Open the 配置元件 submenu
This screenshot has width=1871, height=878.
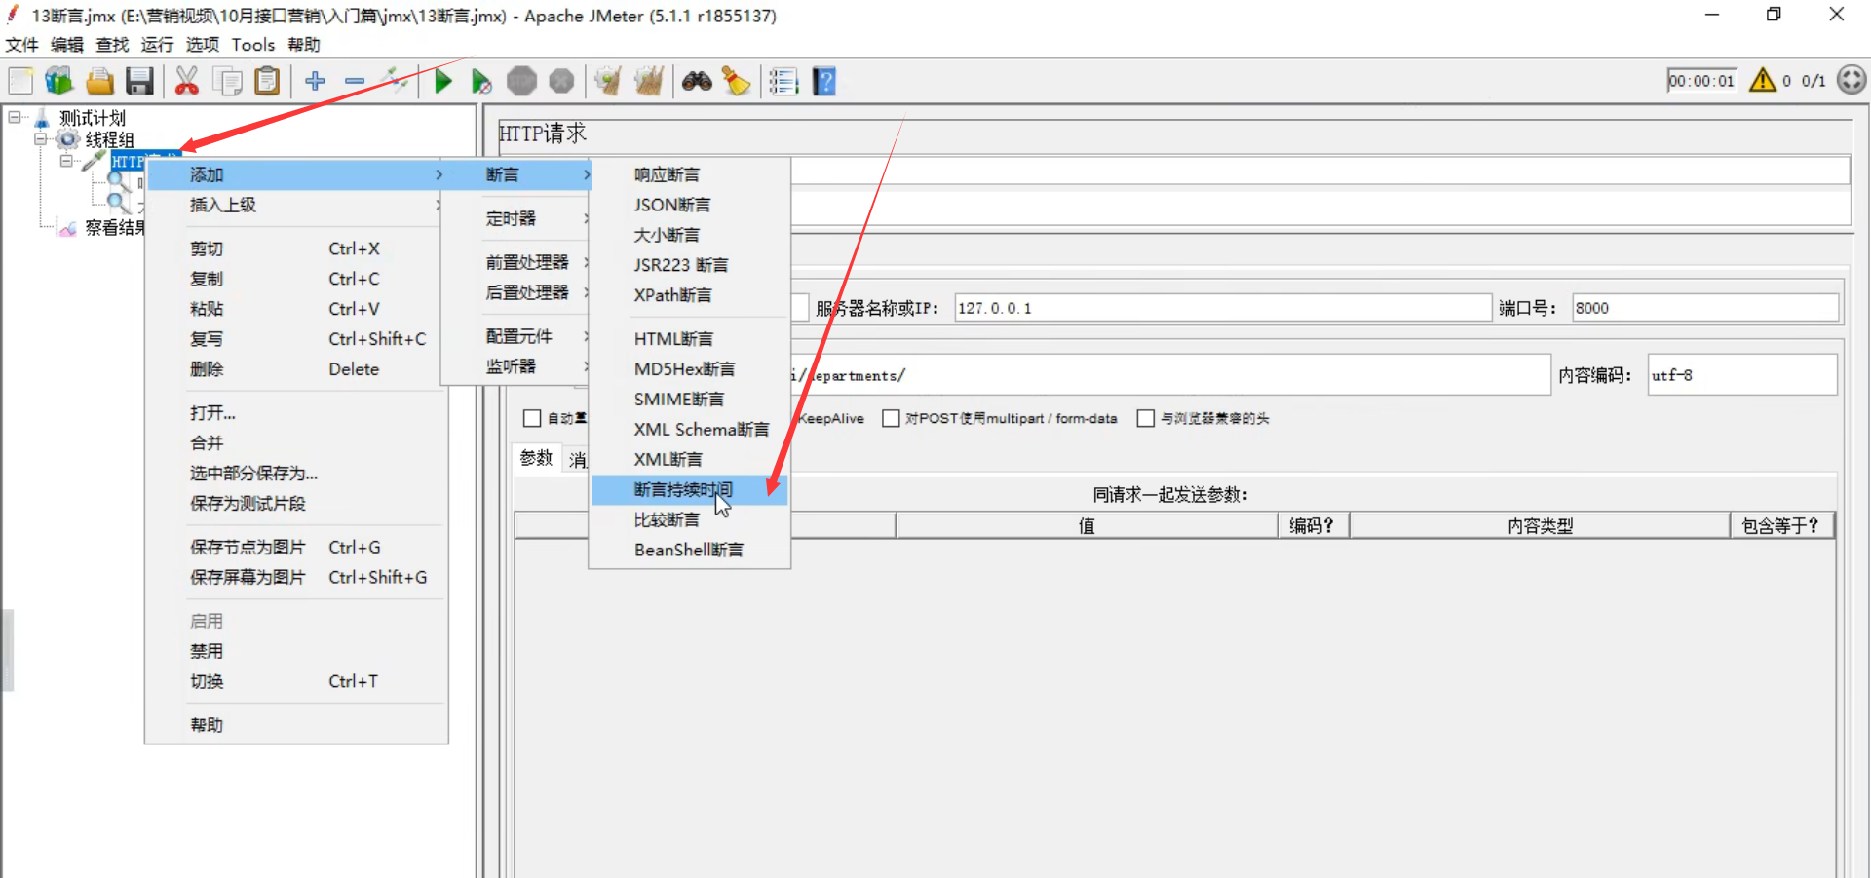pos(516,336)
